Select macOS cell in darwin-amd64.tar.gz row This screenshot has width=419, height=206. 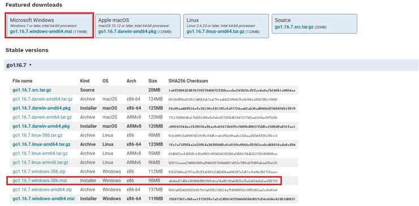click(109, 99)
